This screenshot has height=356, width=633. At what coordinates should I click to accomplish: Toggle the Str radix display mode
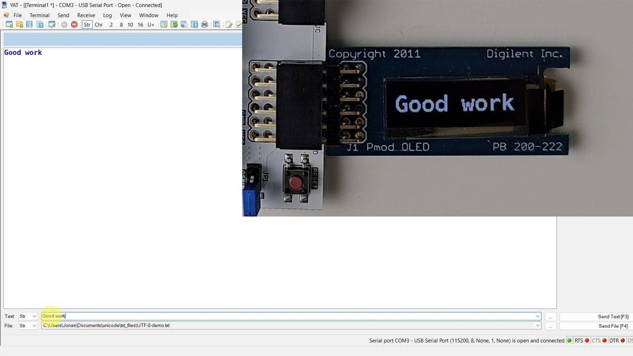[87, 25]
